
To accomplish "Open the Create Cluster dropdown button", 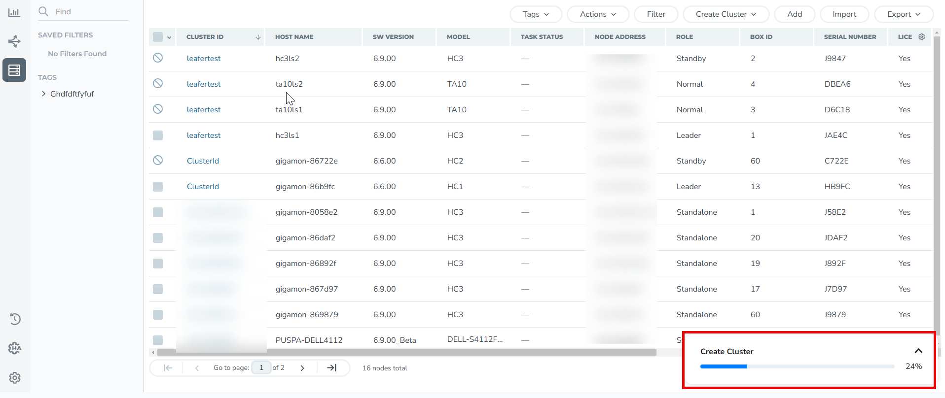I will [726, 14].
